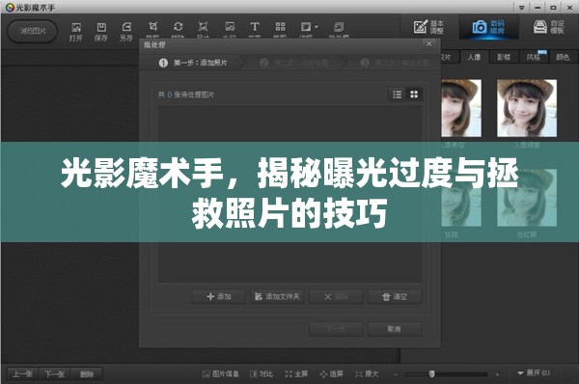
Task: Select the text tool T icon
Action: [x=255, y=27]
